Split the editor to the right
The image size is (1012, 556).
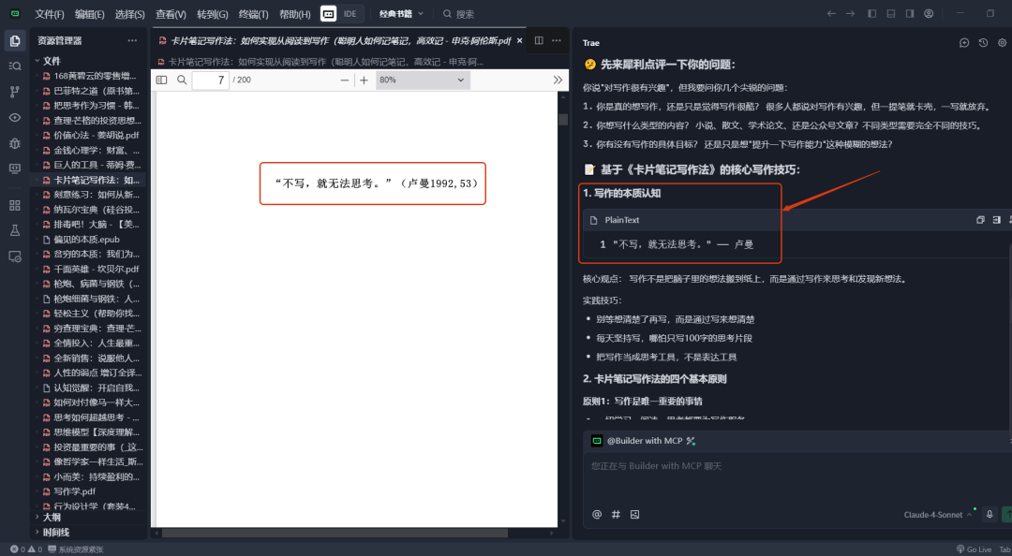(539, 40)
